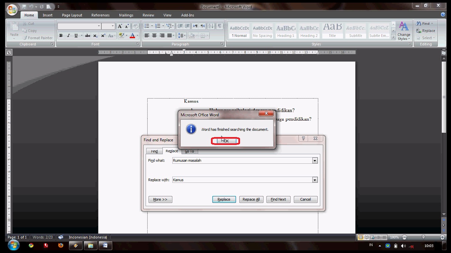
Task: Toggle Italic formatting
Action: (68, 36)
